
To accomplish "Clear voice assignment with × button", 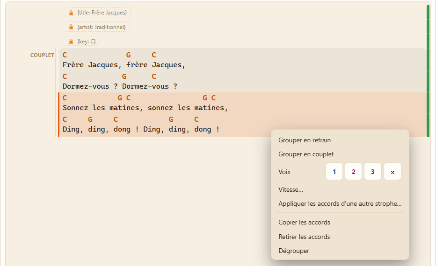I will (x=392, y=172).
